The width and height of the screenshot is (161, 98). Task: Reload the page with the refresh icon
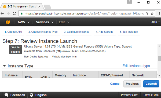pyautogui.click(x=14, y=13)
